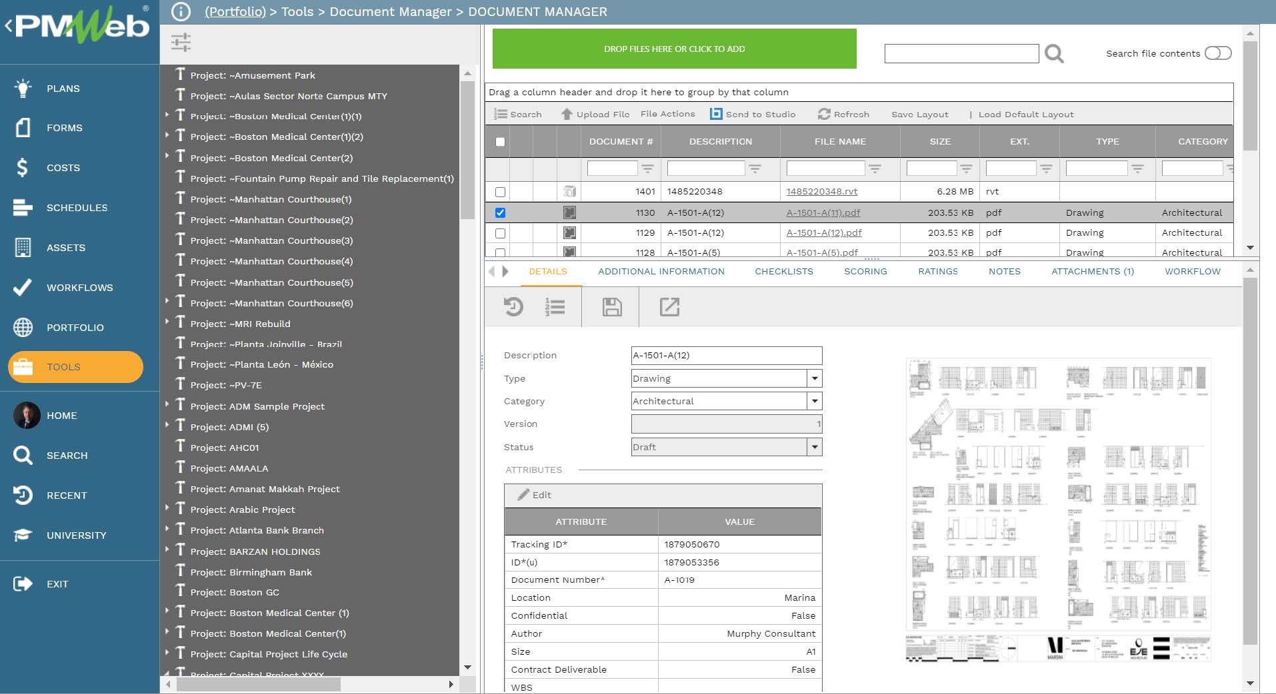Open the filter sliders icon above project tree

click(181, 43)
